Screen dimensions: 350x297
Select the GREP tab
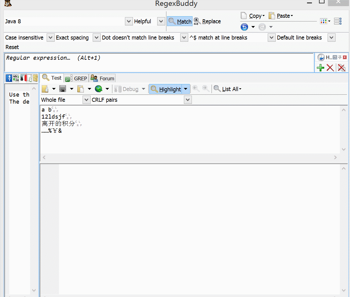pyautogui.click(x=76, y=78)
